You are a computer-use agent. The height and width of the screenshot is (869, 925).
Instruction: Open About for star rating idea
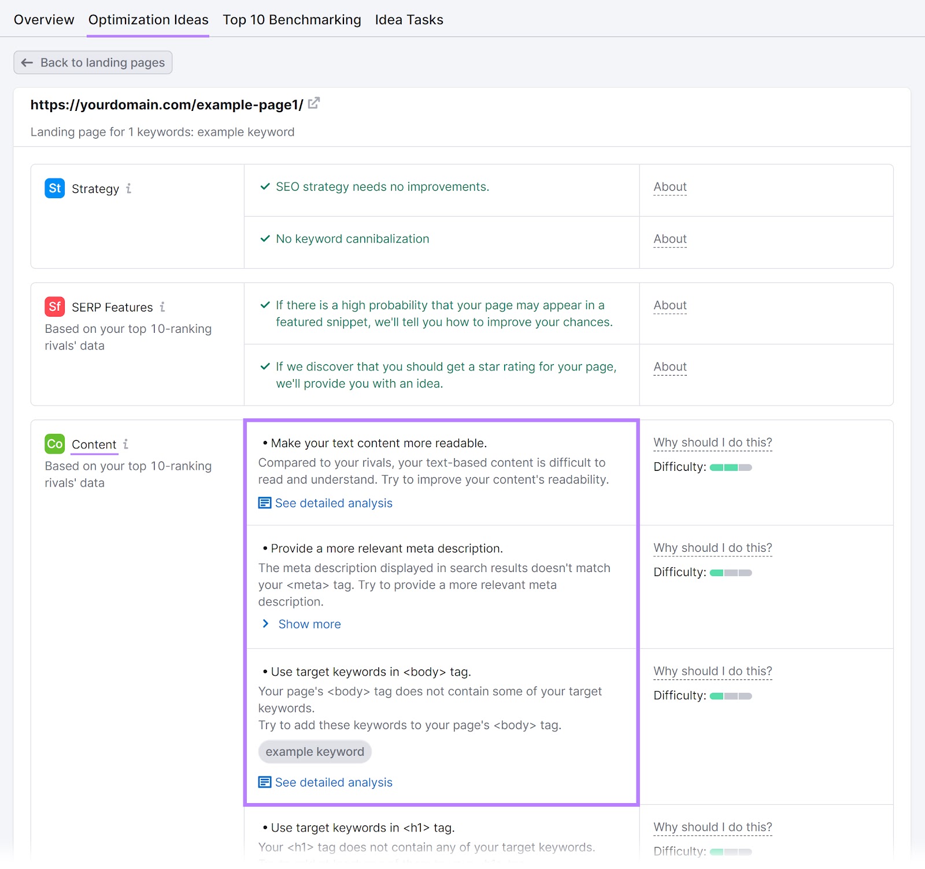pyautogui.click(x=670, y=367)
